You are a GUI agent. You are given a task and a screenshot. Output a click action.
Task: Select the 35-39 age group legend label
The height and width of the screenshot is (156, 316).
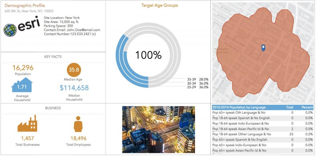(198, 79)
